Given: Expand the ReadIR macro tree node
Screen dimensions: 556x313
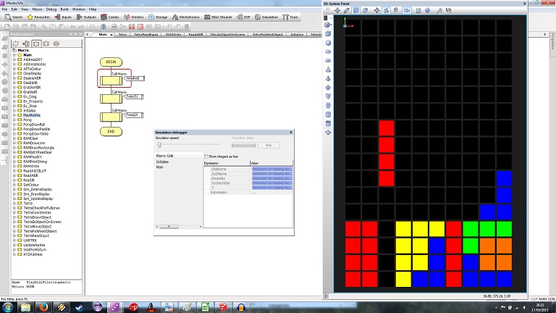Looking at the screenshot, I should [14, 180].
